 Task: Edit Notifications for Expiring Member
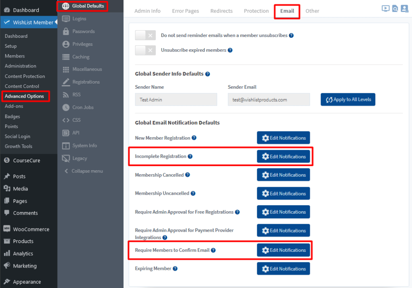coord(283,269)
